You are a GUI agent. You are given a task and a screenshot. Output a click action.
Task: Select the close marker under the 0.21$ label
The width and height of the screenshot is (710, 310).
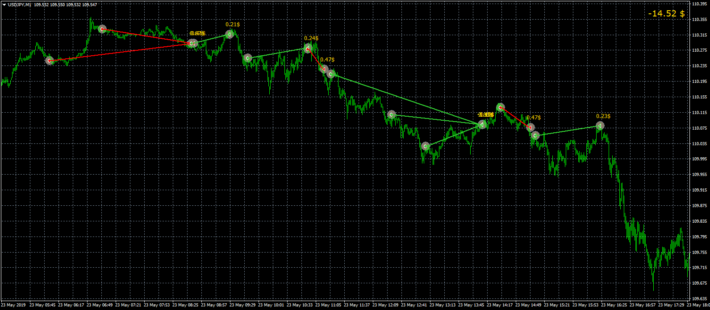coord(229,34)
